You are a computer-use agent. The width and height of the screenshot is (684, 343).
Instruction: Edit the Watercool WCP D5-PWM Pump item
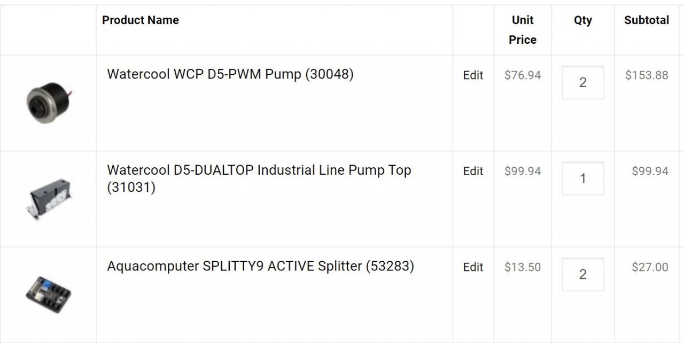click(x=473, y=75)
